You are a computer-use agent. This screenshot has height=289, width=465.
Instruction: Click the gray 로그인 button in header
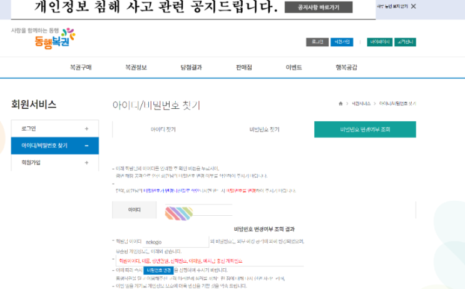[x=317, y=42]
